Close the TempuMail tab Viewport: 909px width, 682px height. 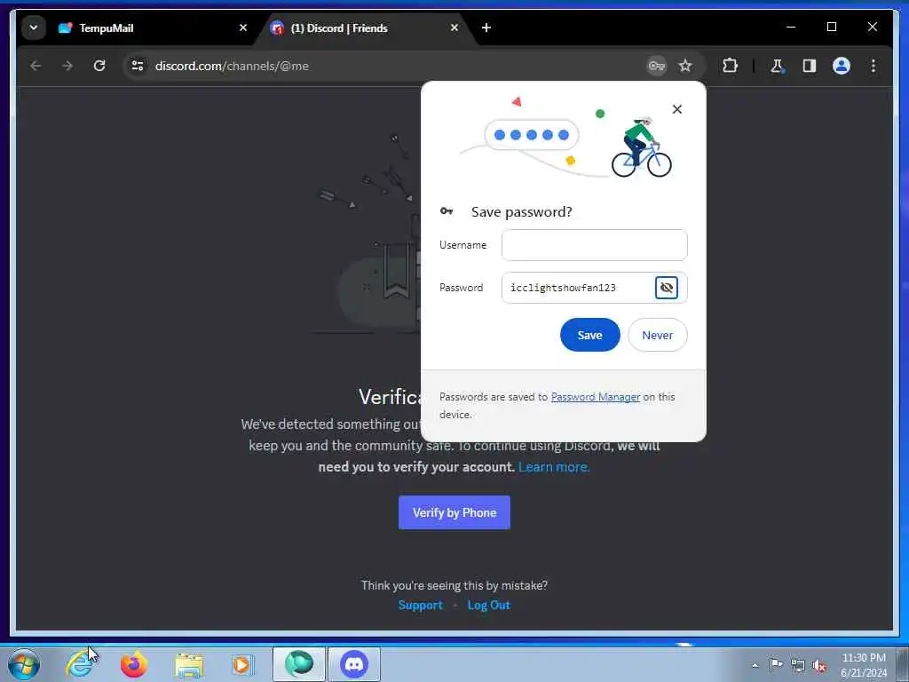coord(243,28)
